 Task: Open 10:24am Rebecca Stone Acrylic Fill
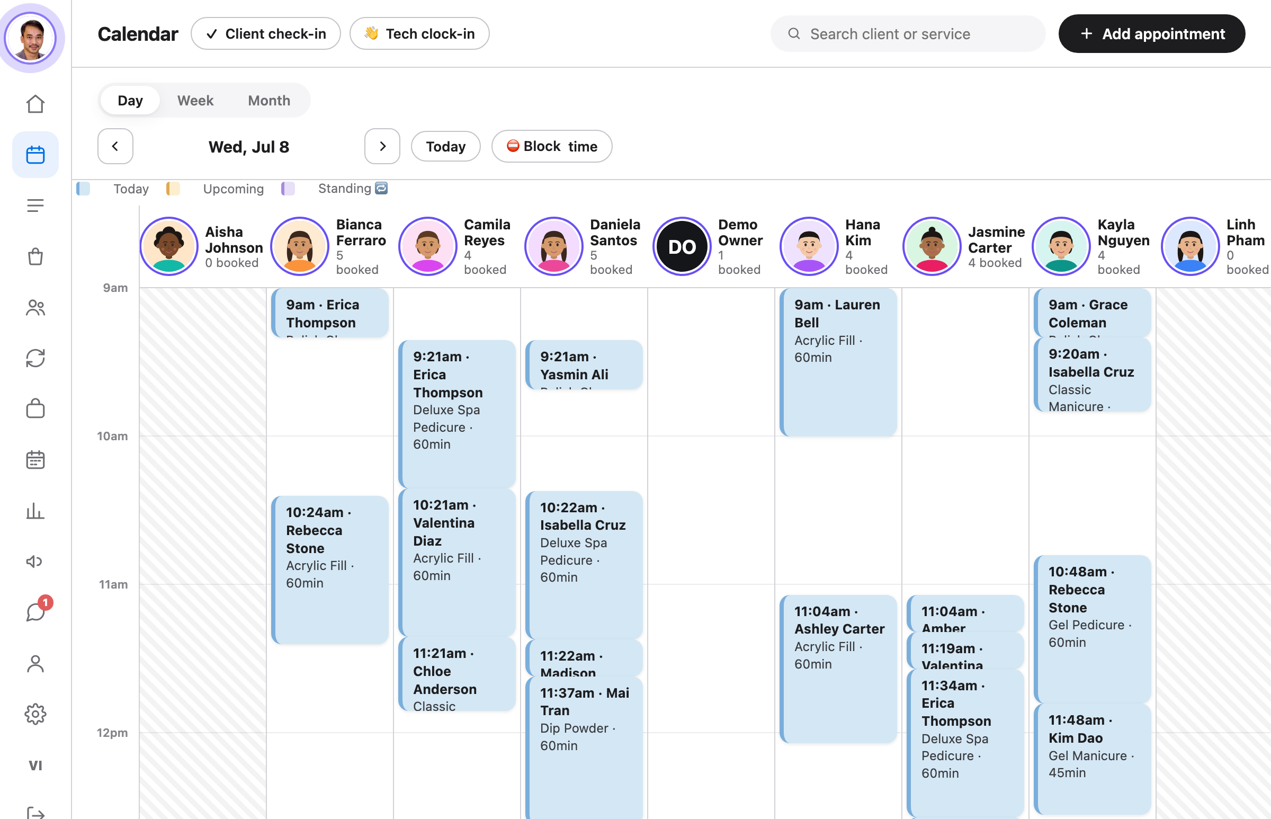330,570
